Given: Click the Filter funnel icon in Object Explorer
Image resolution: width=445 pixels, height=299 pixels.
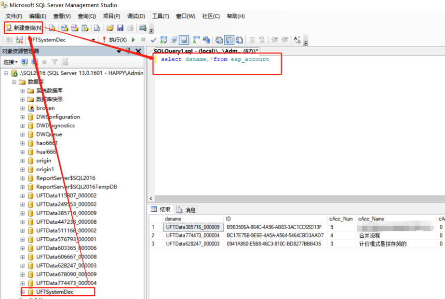Looking at the screenshot, I should [x=54, y=62].
